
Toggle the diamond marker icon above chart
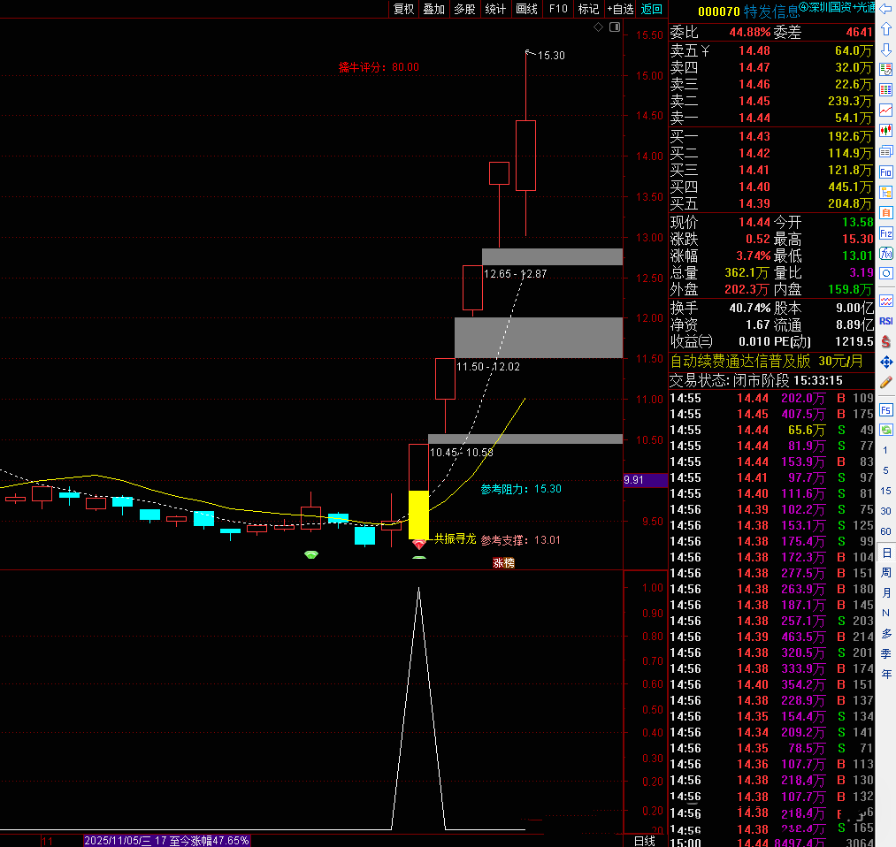(x=598, y=28)
